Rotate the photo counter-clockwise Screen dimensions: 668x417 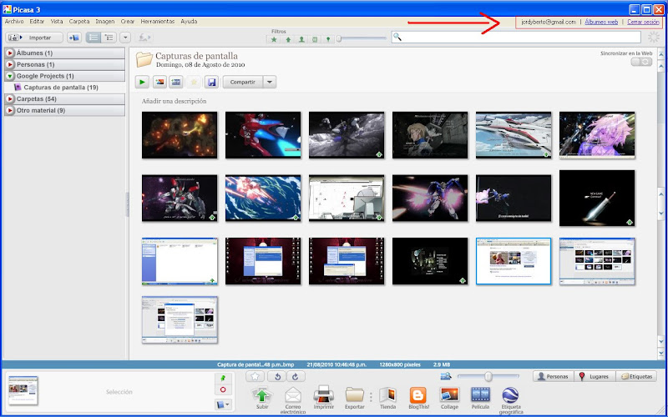click(278, 377)
